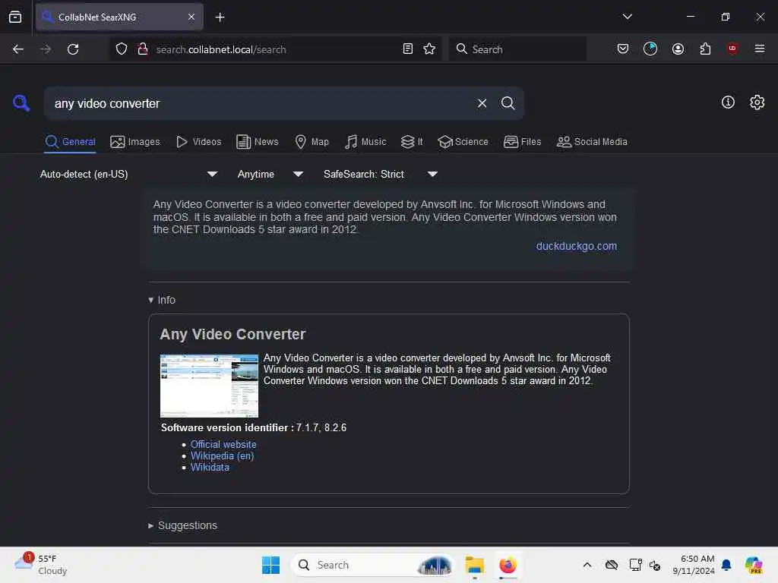778x583 pixels.
Task: Show hidden system tray icons
Action: (587, 565)
